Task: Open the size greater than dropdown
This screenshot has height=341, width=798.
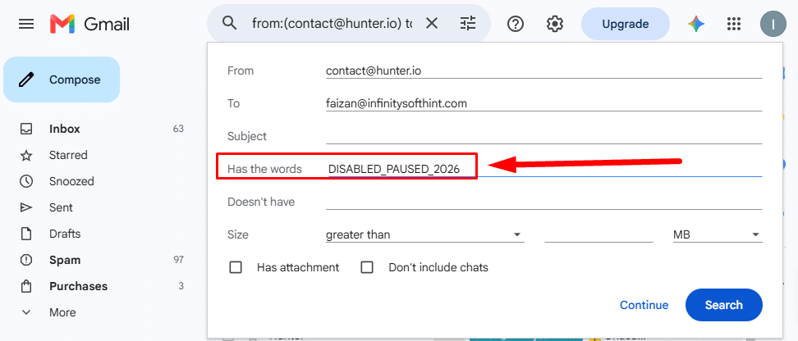Action: coord(425,234)
